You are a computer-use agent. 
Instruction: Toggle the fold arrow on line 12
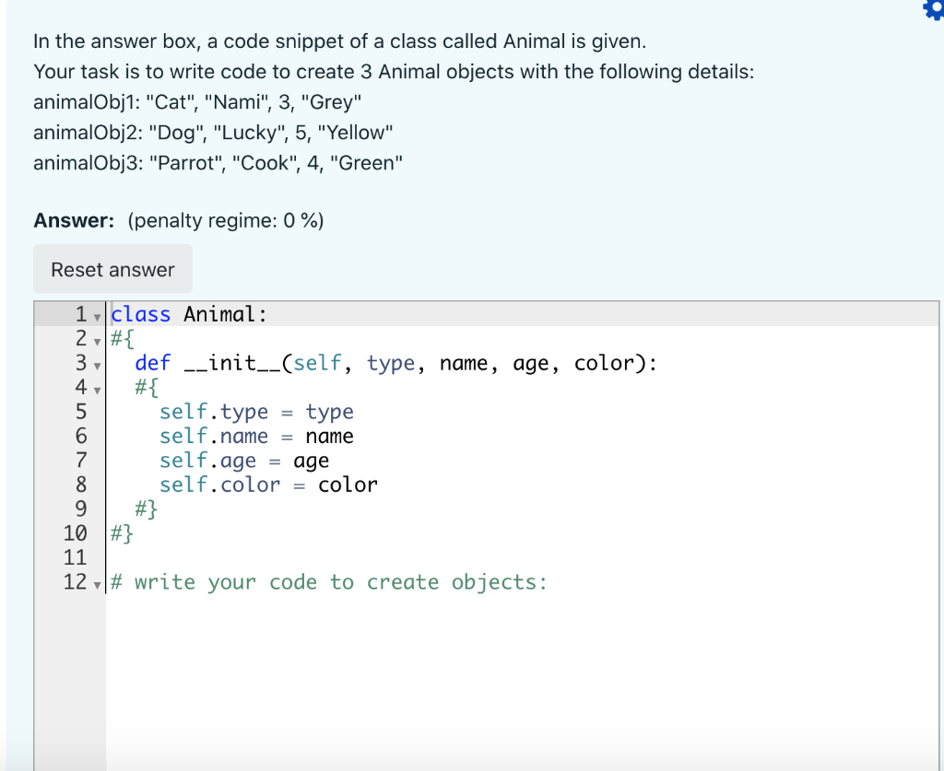tap(97, 585)
